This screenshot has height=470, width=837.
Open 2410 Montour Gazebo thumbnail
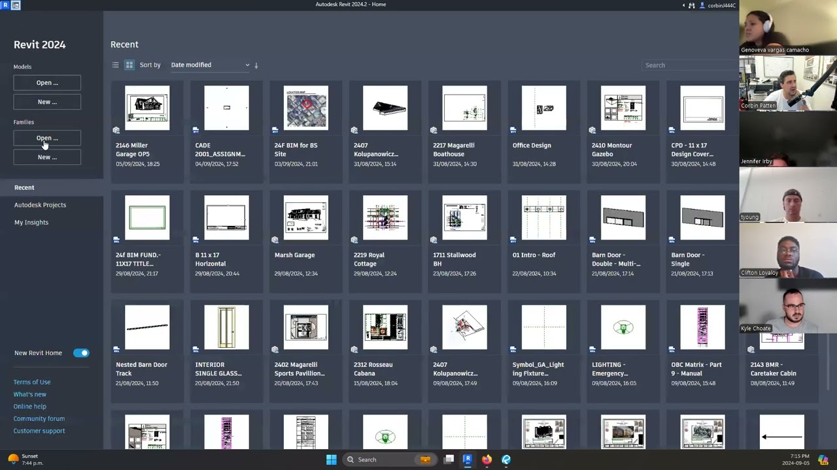click(x=623, y=108)
